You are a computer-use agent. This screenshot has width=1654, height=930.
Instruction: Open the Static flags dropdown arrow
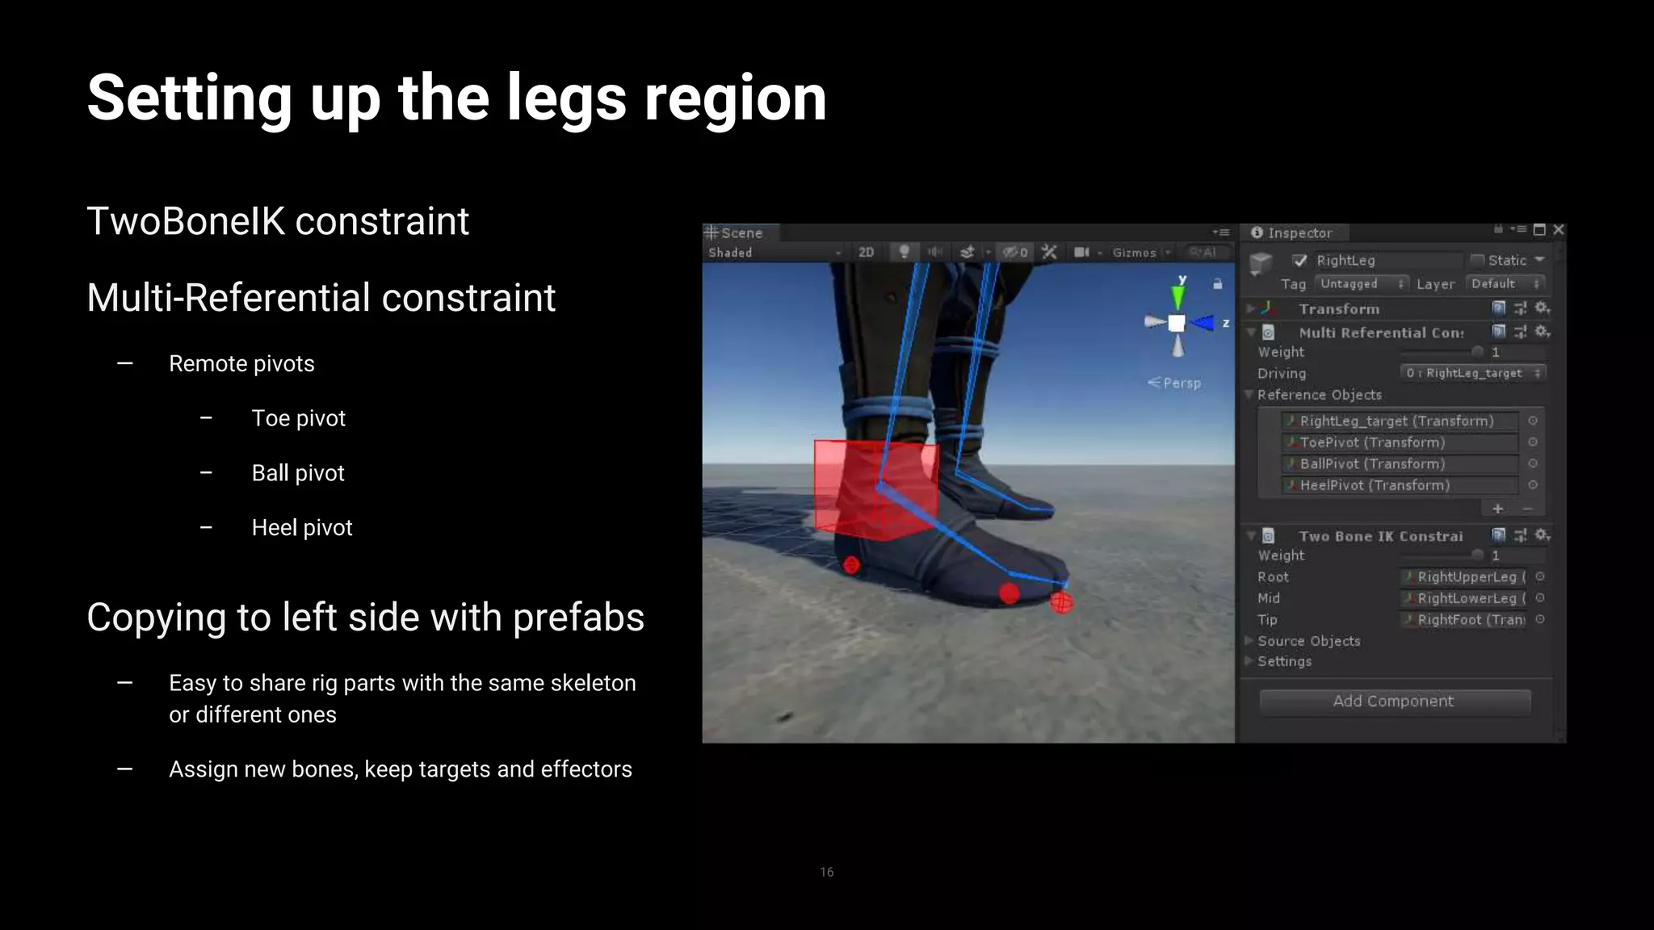point(1539,259)
